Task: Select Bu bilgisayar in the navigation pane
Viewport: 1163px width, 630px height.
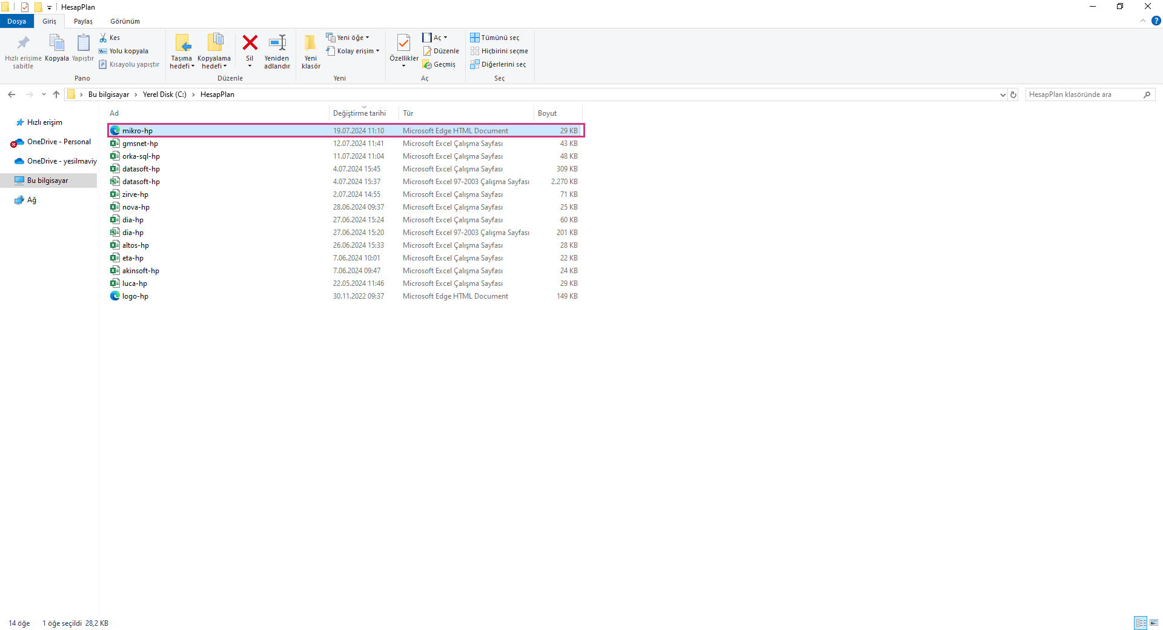Action: pyautogui.click(x=47, y=181)
